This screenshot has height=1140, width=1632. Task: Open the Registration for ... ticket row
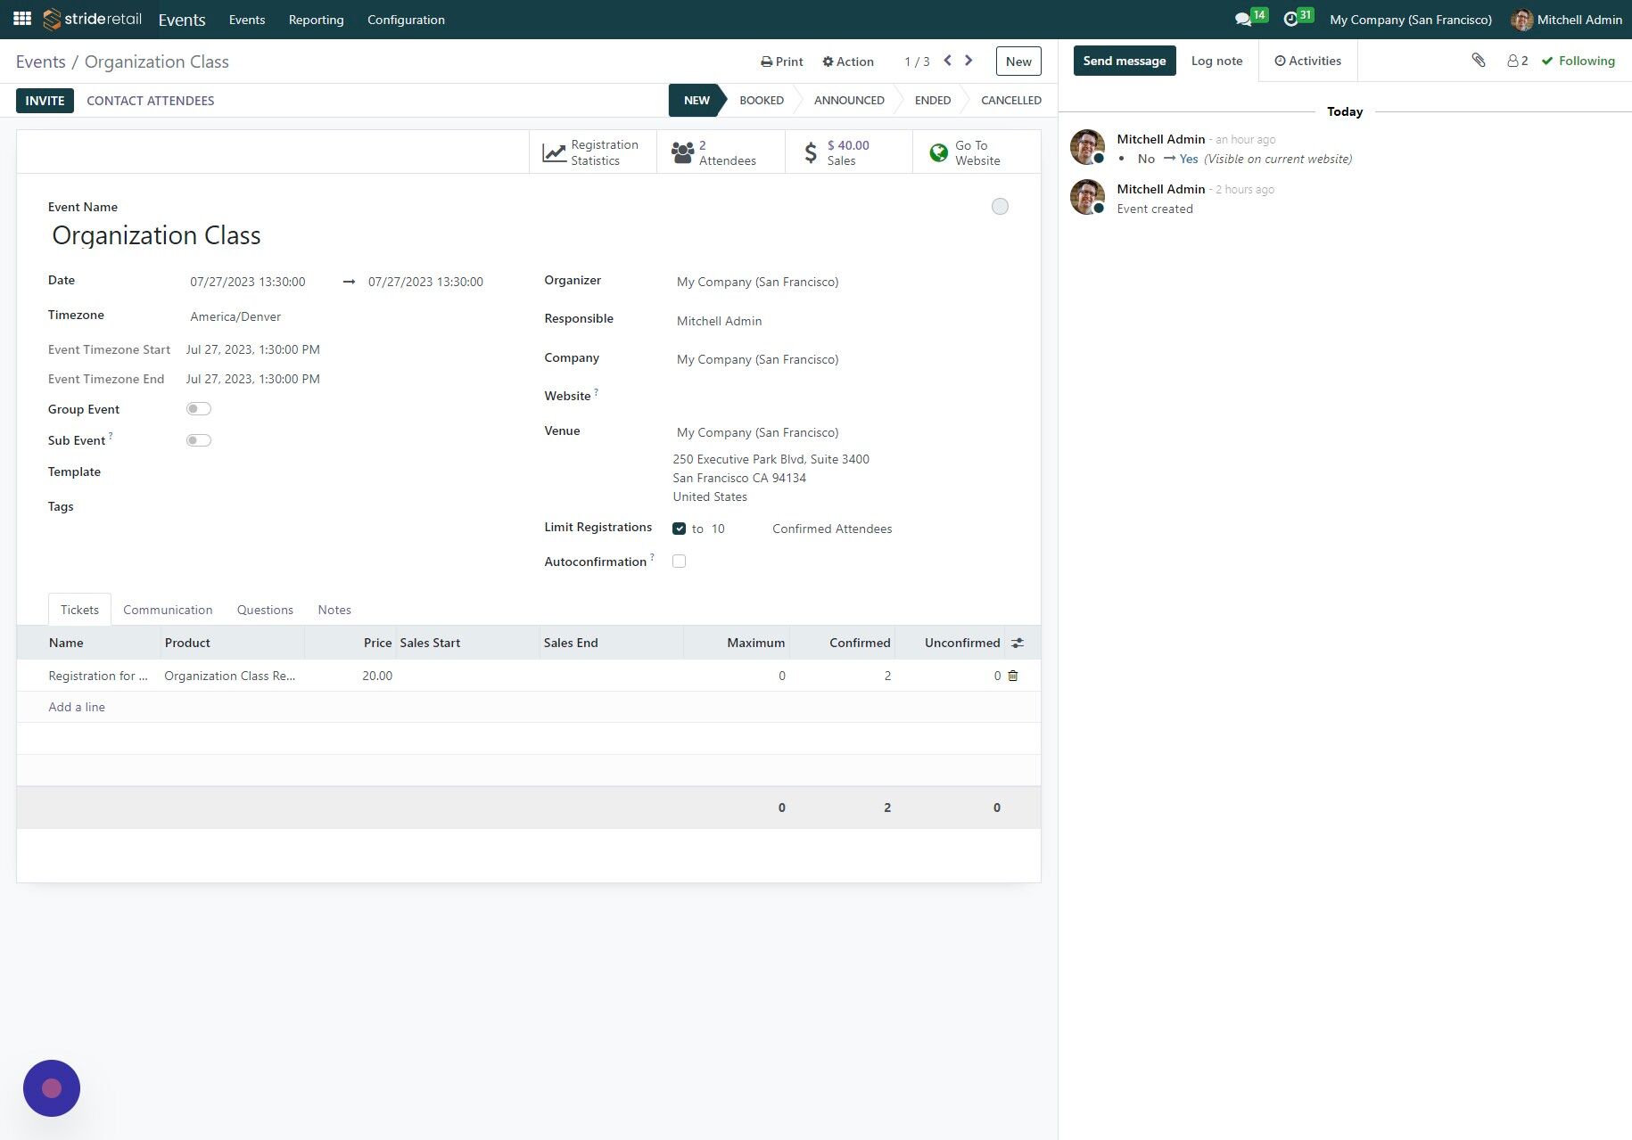click(x=98, y=676)
